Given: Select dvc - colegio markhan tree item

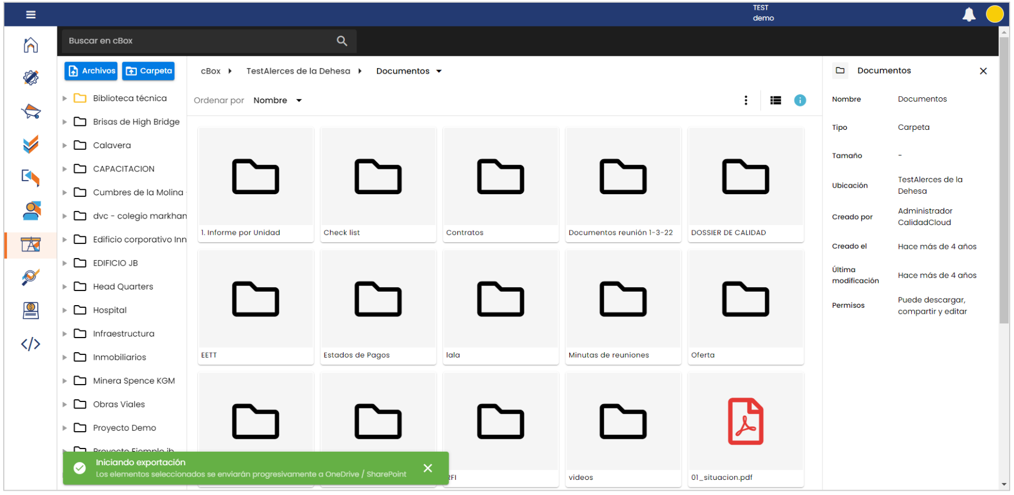Looking at the screenshot, I should coord(140,216).
